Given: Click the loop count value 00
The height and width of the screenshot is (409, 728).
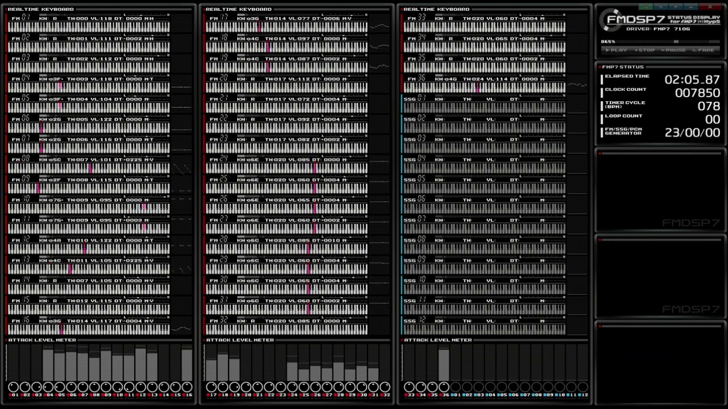Looking at the screenshot, I should pyautogui.click(x=713, y=119).
